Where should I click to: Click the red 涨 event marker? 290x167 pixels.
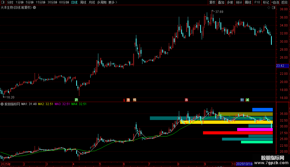[186, 100]
